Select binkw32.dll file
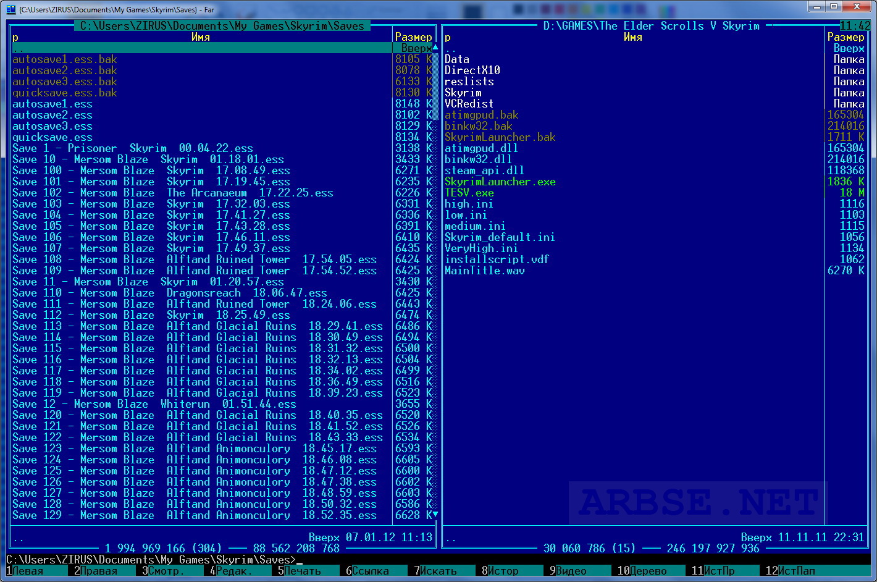 tap(479, 159)
